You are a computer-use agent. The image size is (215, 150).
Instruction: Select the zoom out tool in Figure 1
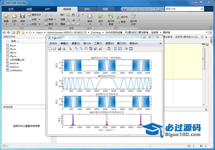tap(81, 49)
